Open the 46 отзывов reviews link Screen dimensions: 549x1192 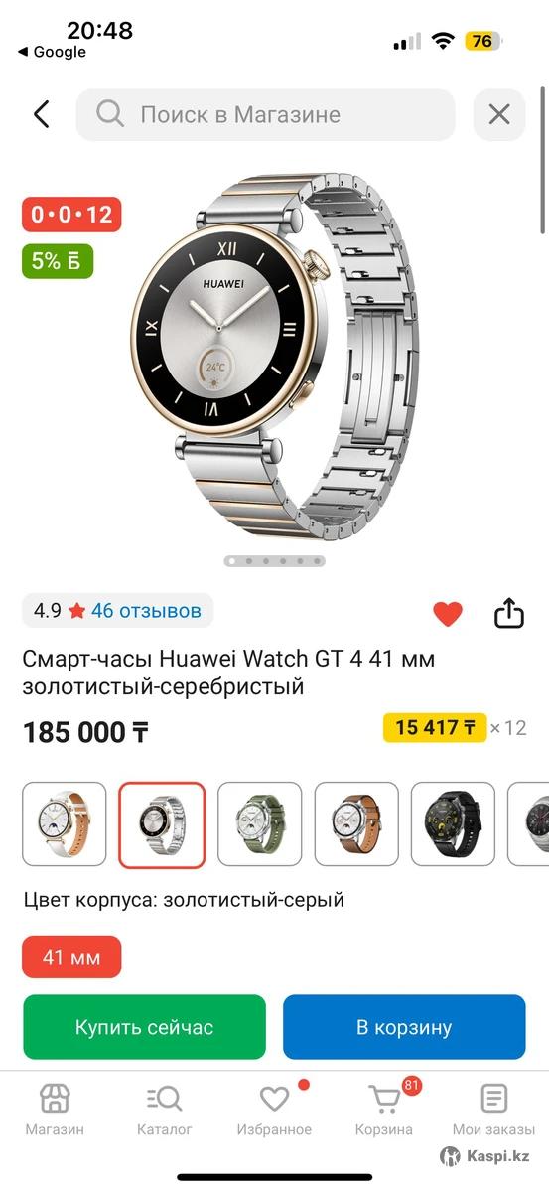(x=146, y=610)
